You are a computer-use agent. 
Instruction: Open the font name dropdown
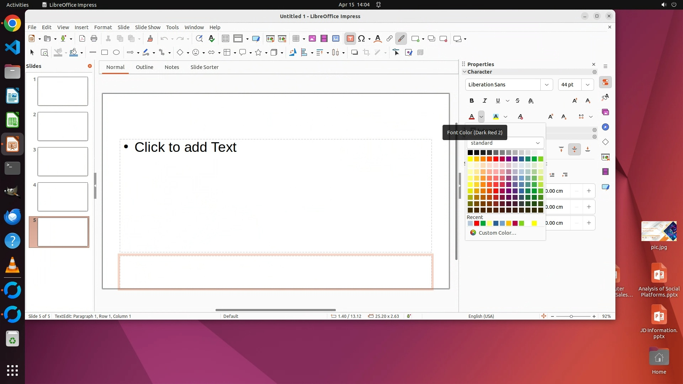(547, 85)
